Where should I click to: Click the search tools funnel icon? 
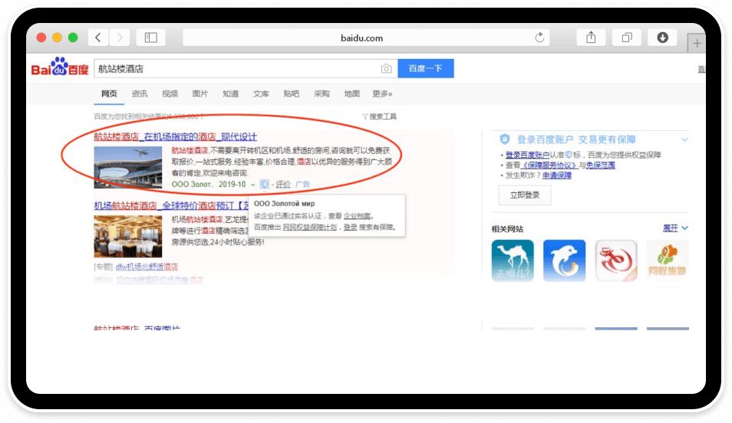click(365, 116)
